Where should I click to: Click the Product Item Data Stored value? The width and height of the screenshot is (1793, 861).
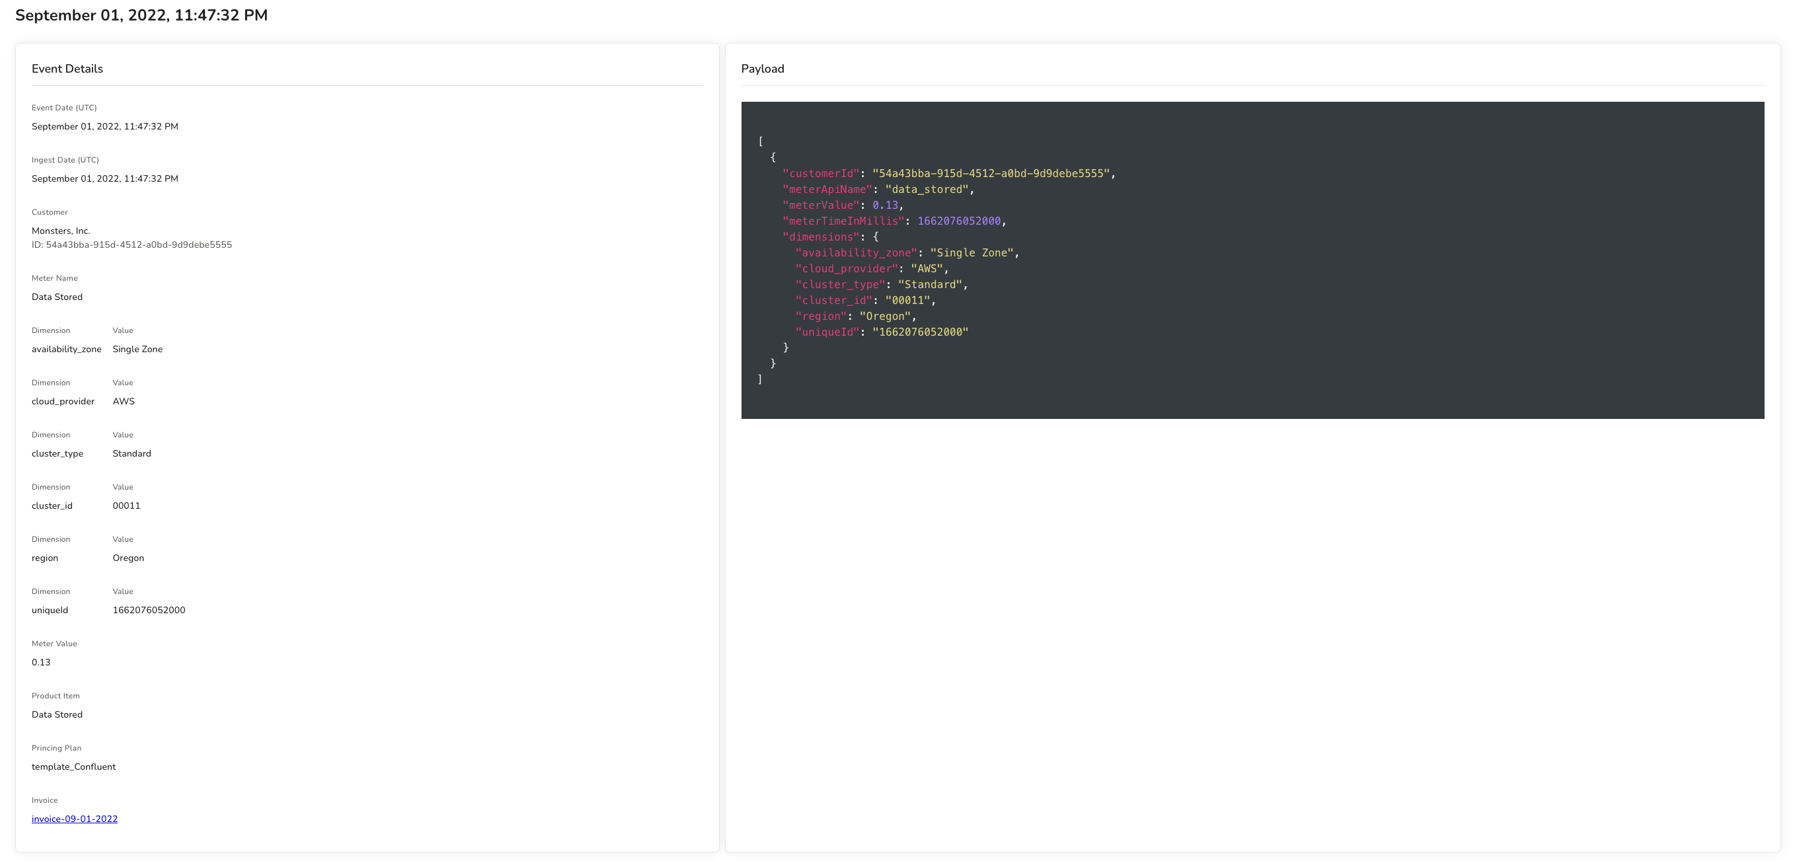pyautogui.click(x=56, y=714)
